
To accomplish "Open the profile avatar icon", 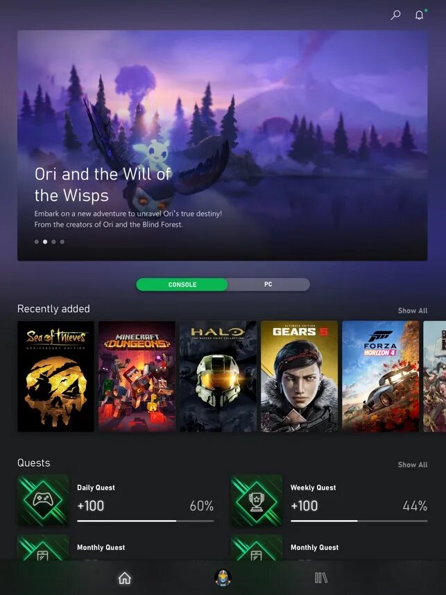I will coord(223,578).
